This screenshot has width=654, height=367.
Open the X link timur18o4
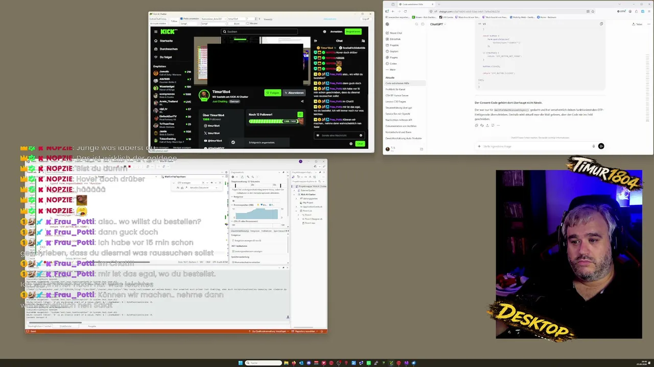(212, 133)
